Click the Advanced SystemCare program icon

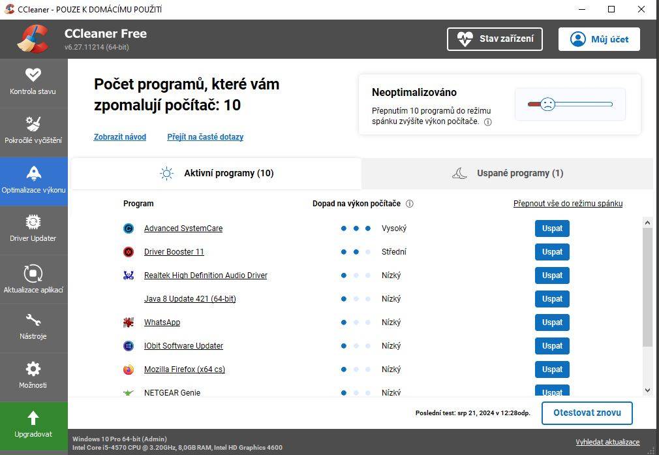128,228
